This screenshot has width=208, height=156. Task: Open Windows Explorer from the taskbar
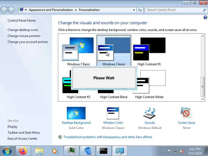[x=40, y=151]
